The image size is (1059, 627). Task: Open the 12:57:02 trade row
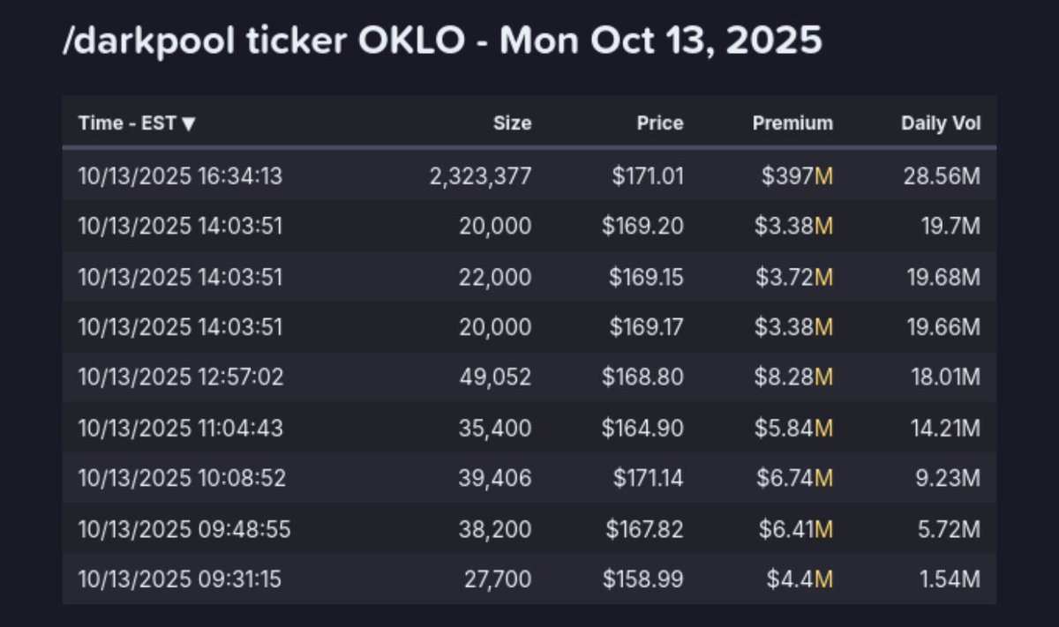click(180, 377)
